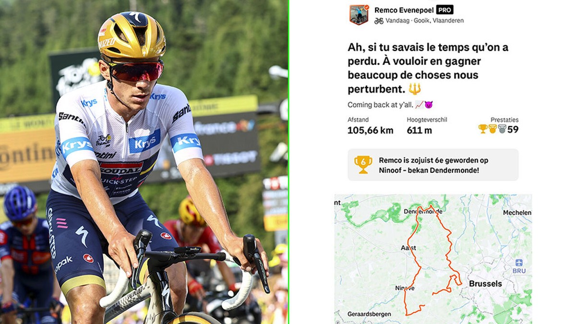Image resolution: width=576 pixels, height=324 pixels.
Task: Select the 6th place trophy icon
Action: [363, 165]
